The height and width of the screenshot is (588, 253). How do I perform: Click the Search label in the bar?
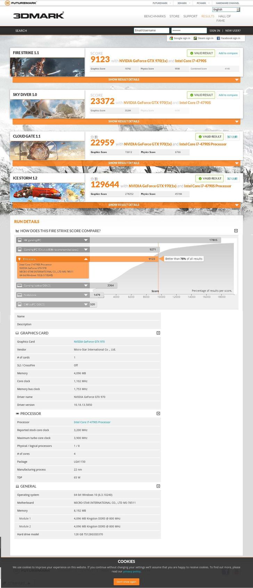click(21, 31)
